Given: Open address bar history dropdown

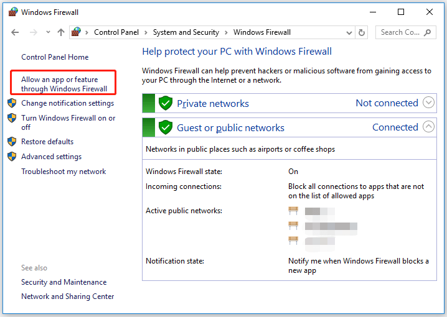Looking at the screenshot, I should (349, 33).
